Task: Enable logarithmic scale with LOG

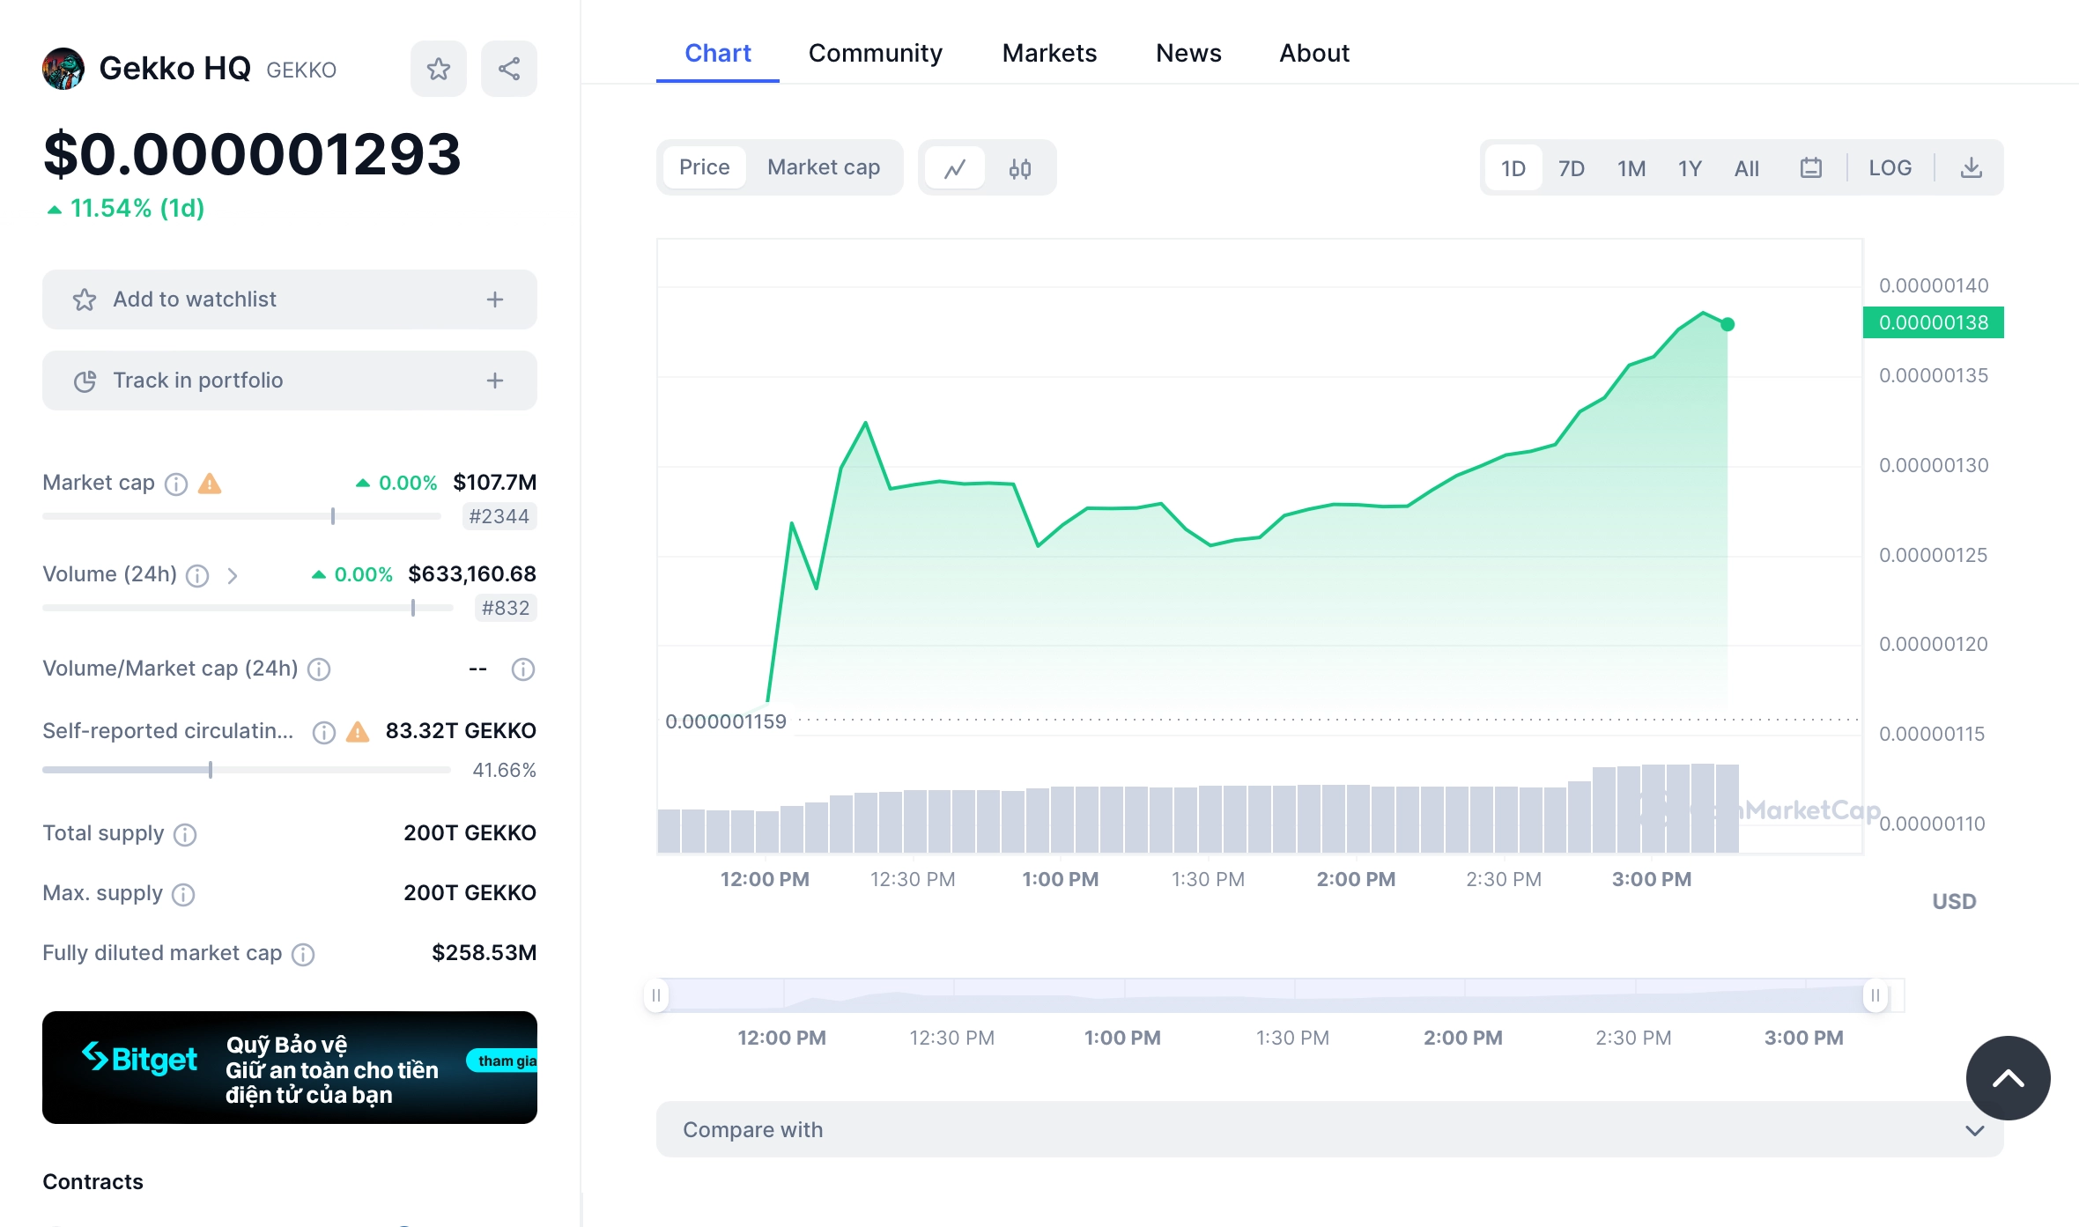Action: (x=1889, y=167)
